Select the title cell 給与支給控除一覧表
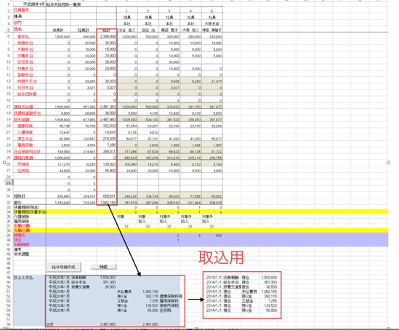This screenshot has width=399, height=330. click(x=63, y=4)
